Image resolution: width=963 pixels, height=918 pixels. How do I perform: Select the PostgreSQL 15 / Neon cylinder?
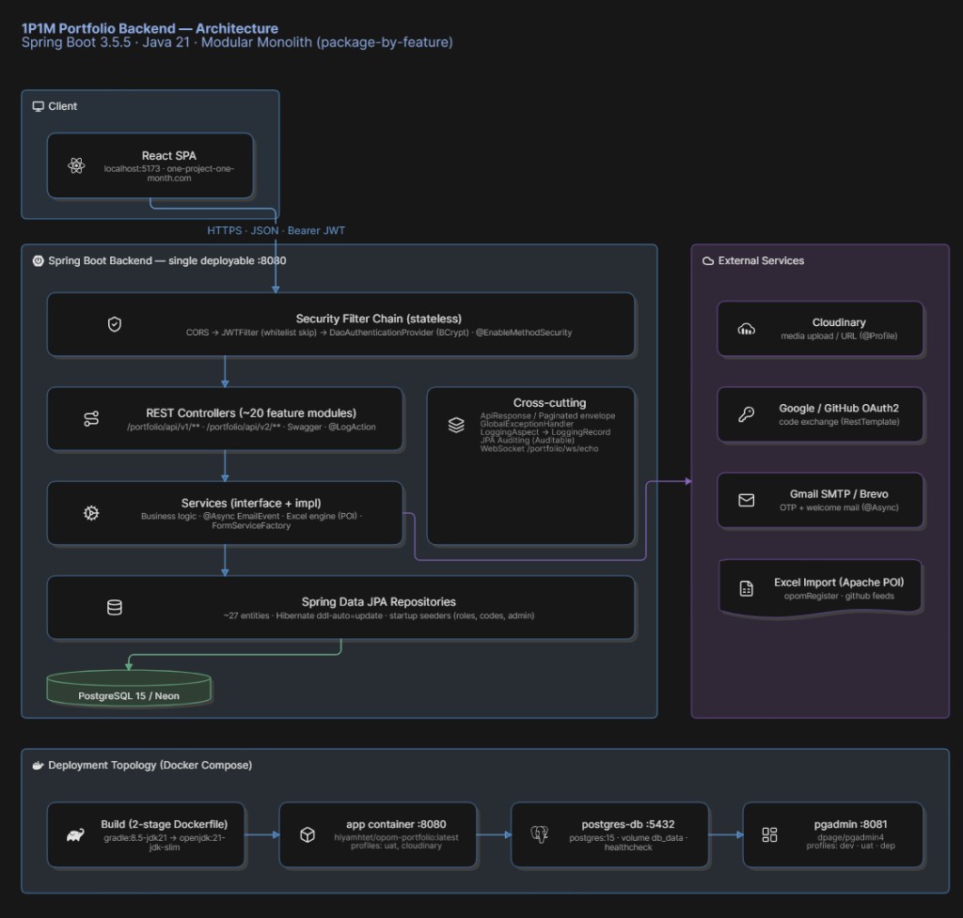[129, 689]
